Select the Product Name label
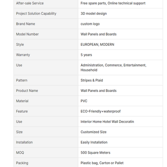Screen dimensions: 167x167 (x=27, y=91)
